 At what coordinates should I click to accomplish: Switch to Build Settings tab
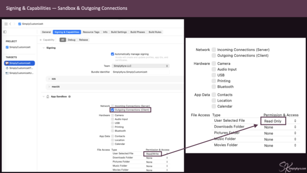pos(119,32)
